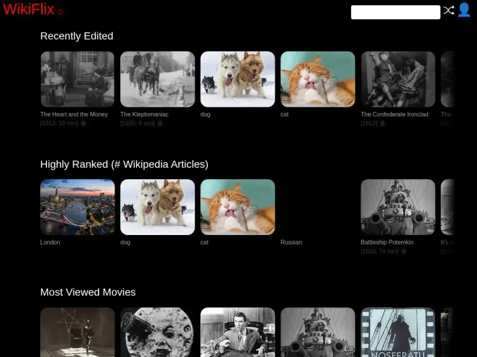
Task: Click '[1912]' under The Confederate Ironclad
Action: point(369,123)
